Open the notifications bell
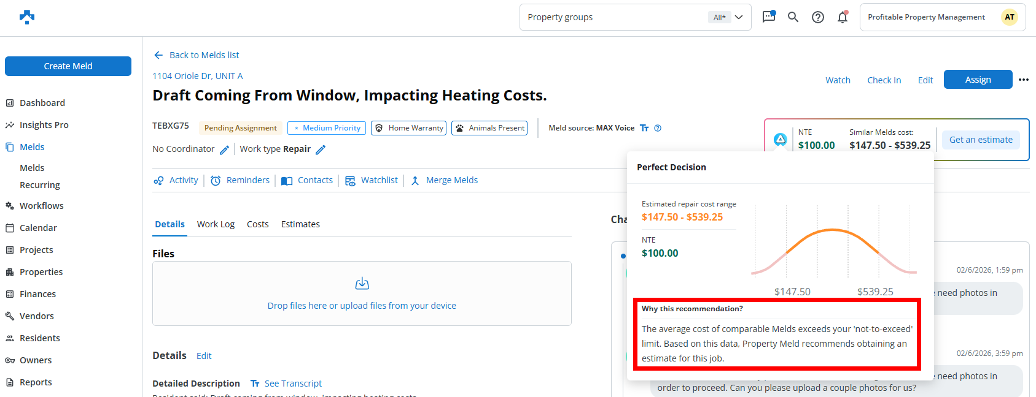Image resolution: width=1036 pixels, height=397 pixels. click(x=843, y=17)
